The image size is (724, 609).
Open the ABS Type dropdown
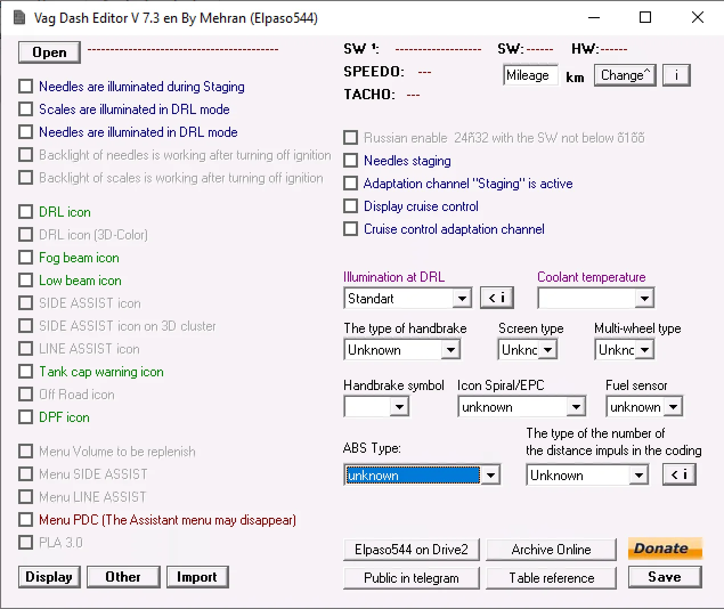tap(490, 475)
